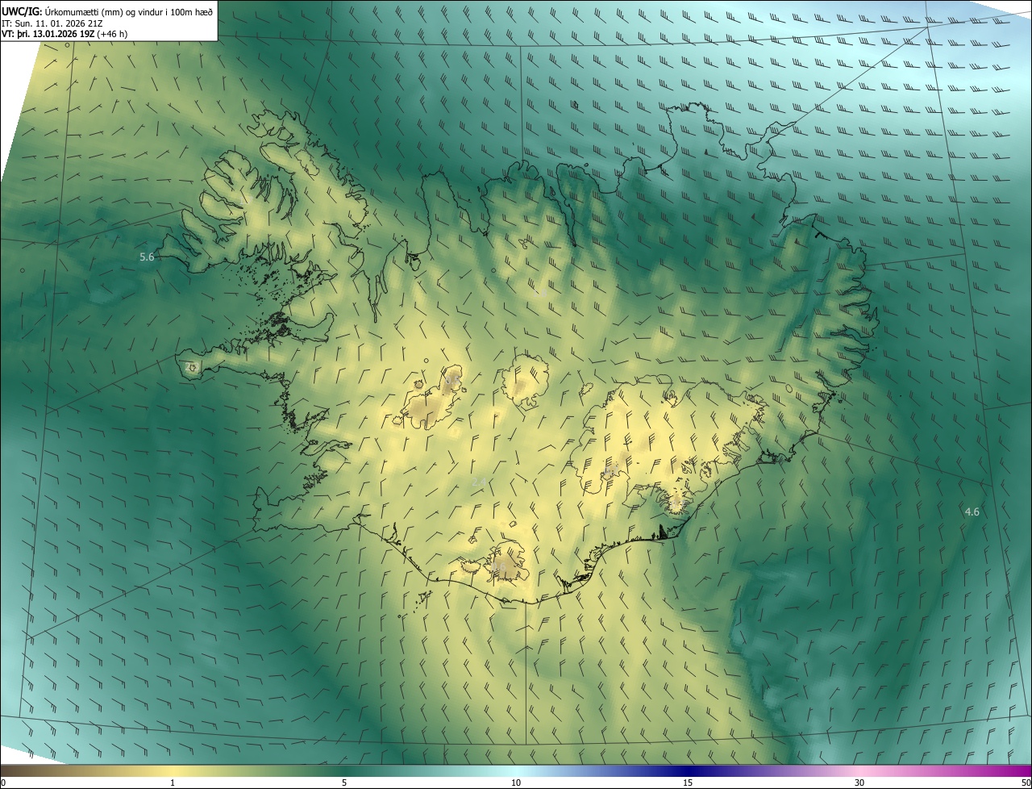Click the '10' tick on the color scale
The height and width of the screenshot is (789, 1032).
point(516,783)
